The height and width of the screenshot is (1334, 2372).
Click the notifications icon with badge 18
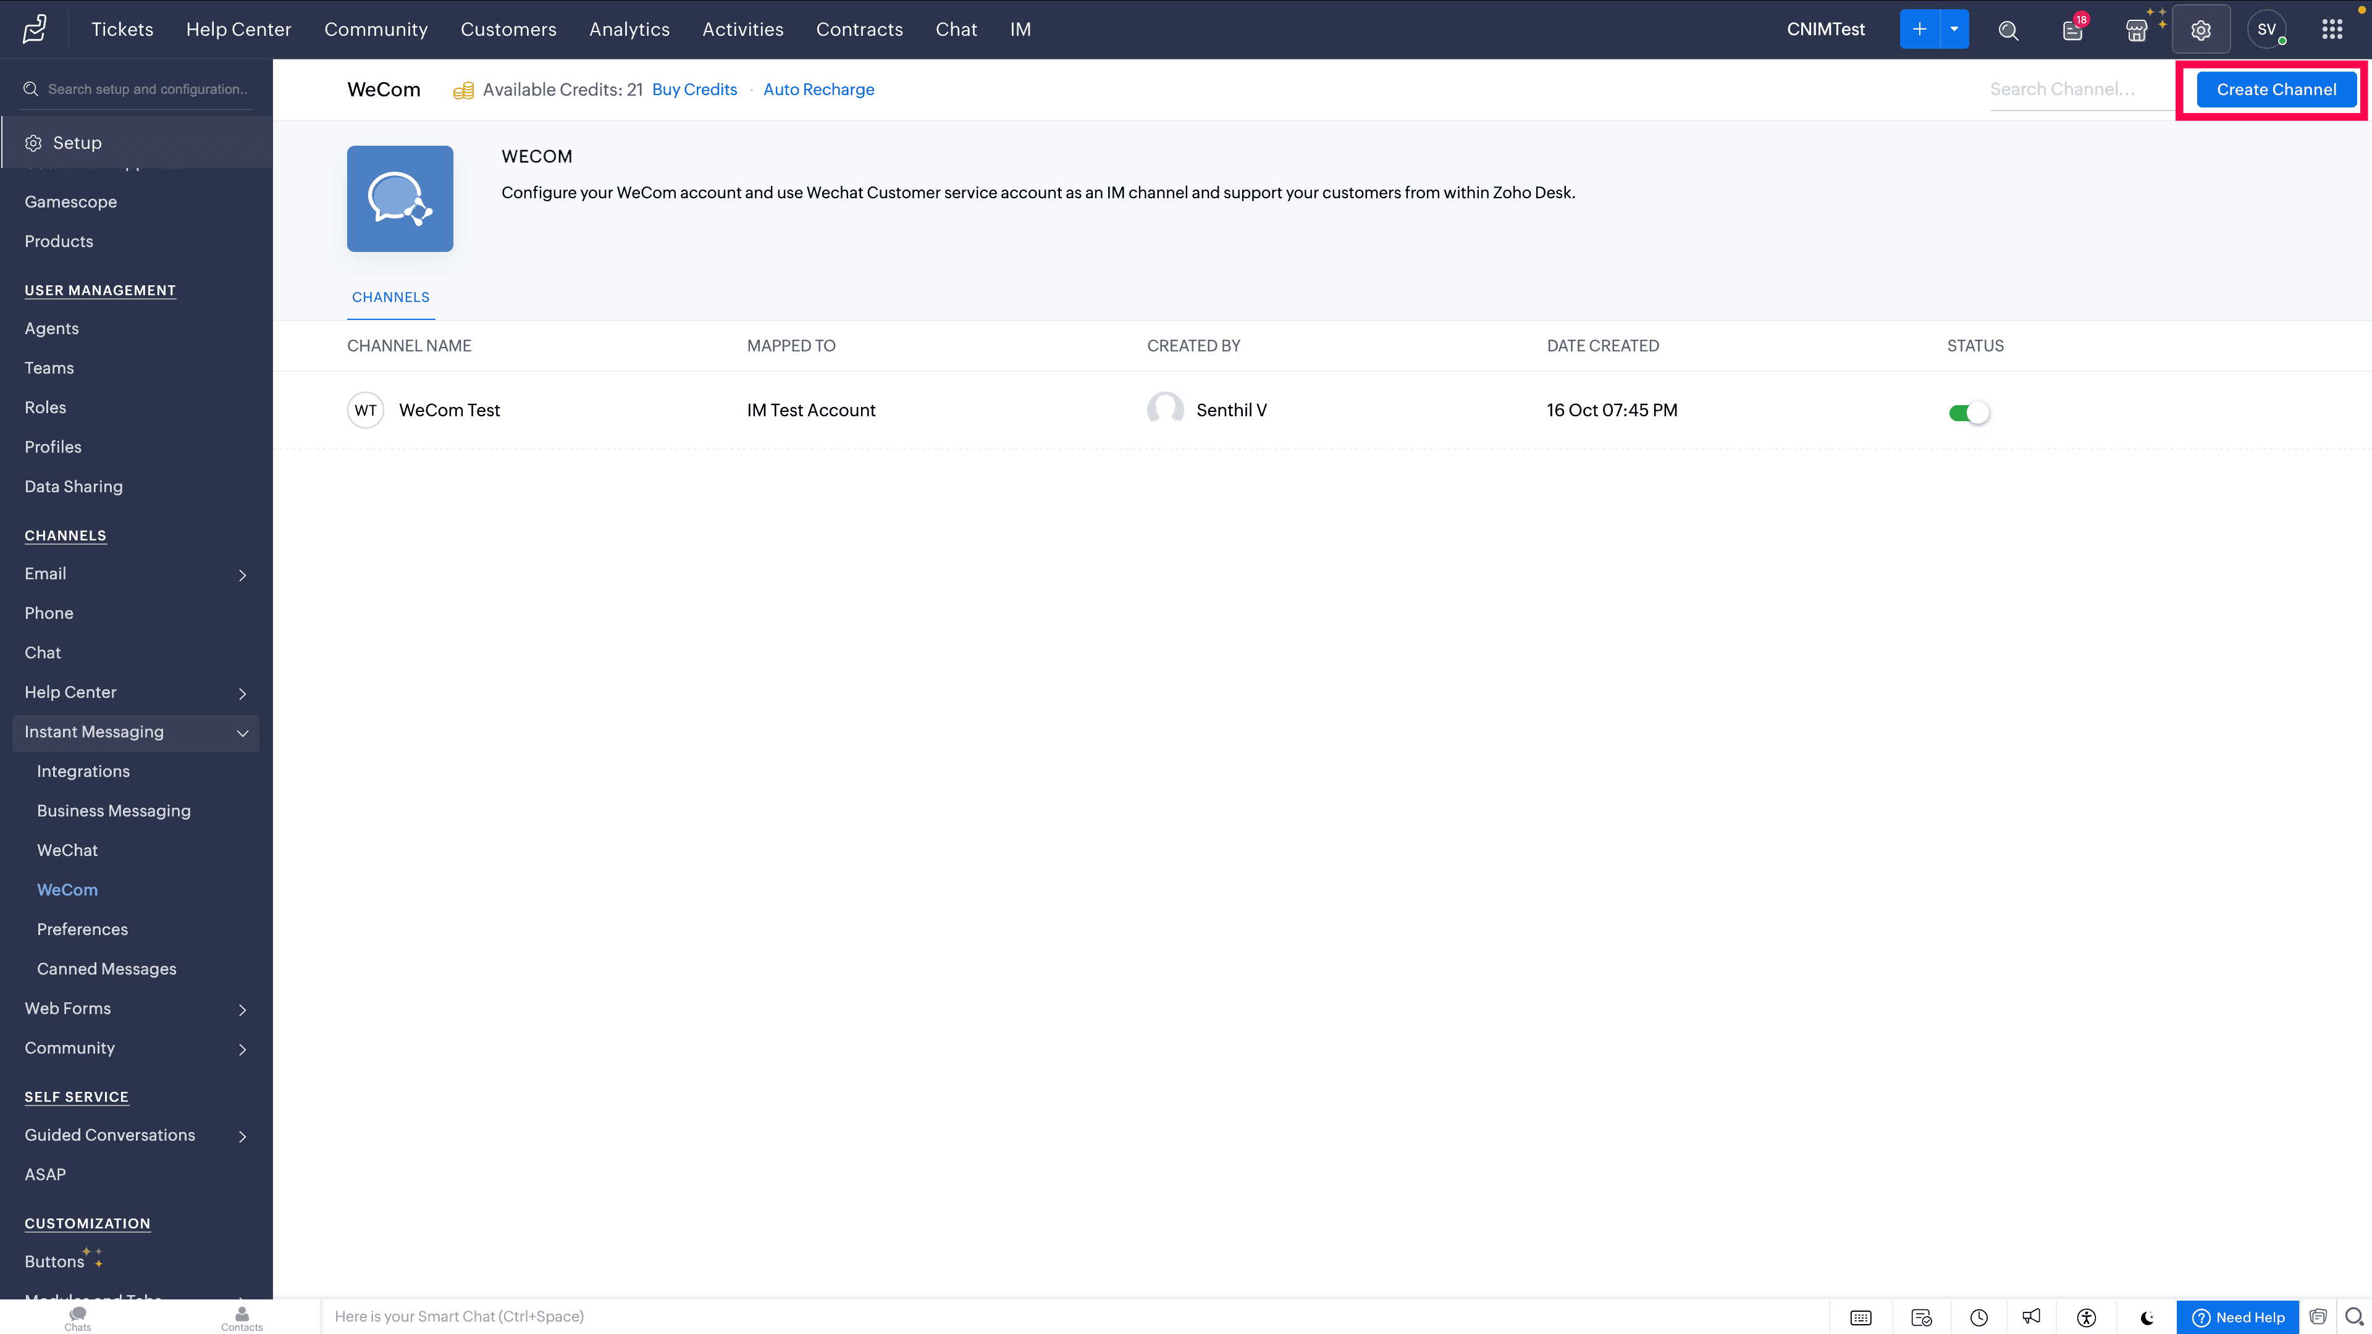click(2072, 30)
